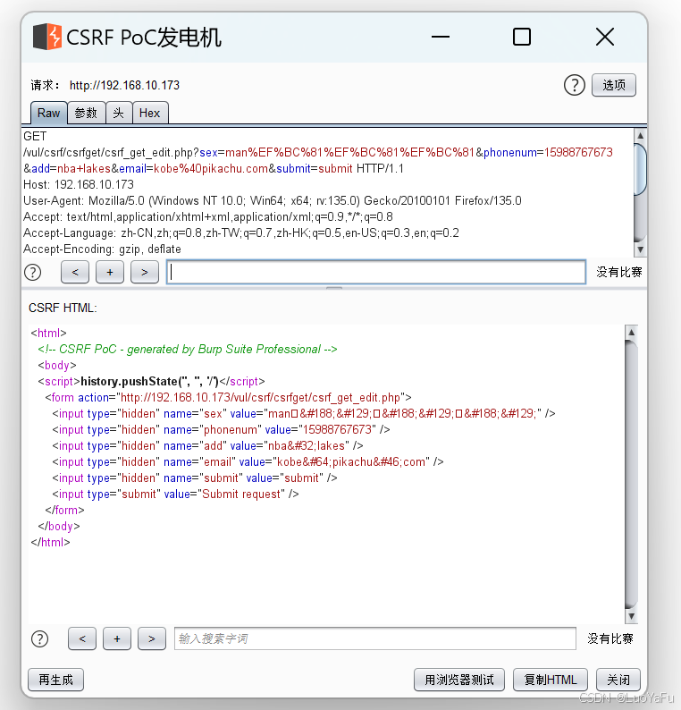Focus the 输入搜索字词 search field
This screenshot has width=681, height=710.
click(375, 638)
